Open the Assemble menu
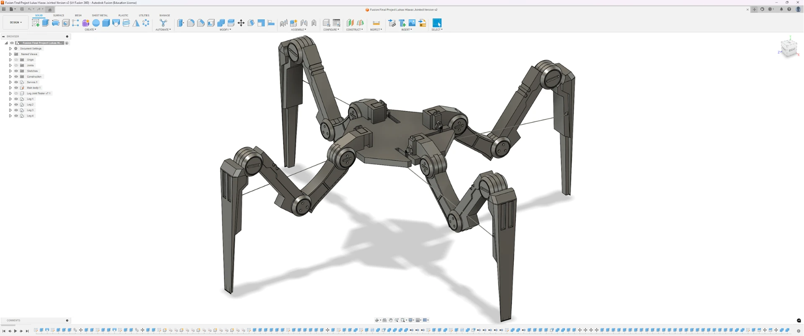The height and width of the screenshot is (336, 804). point(299,30)
